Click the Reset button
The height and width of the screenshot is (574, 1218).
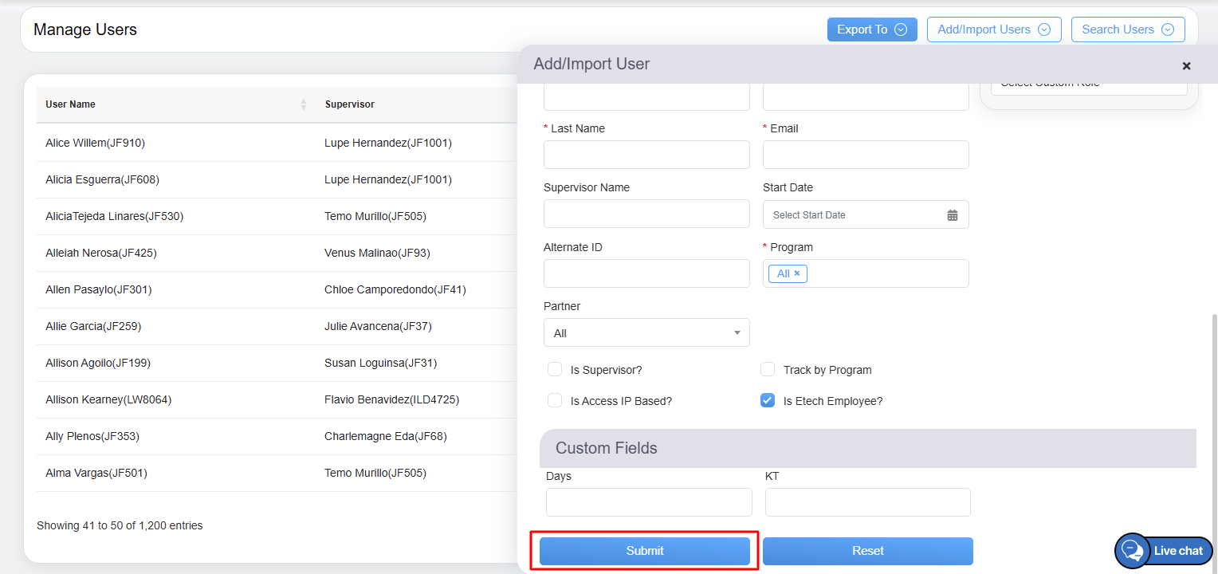click(867, 551)
